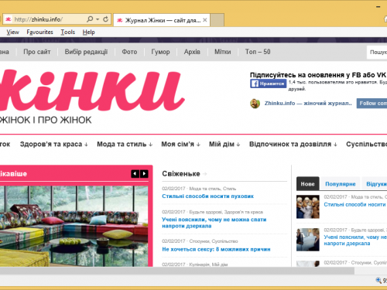
Task: Open article about sleeping opposite mirror
Action: [214, 223]
